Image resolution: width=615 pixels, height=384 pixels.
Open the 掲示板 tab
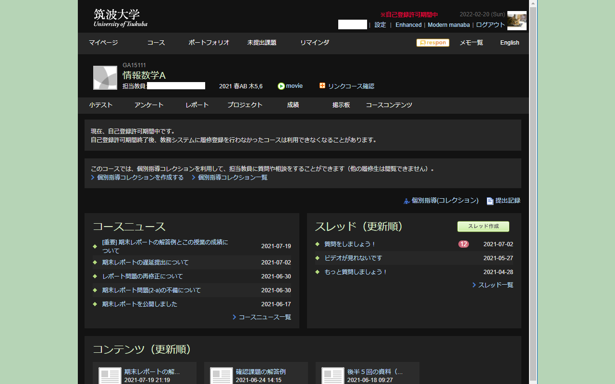[x=341, y=105]
